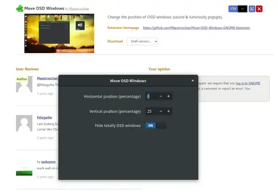Screen dimensions: 278x194
Task: Click the green puzzle-piece extension icon
Action: [x=20, y=8]
